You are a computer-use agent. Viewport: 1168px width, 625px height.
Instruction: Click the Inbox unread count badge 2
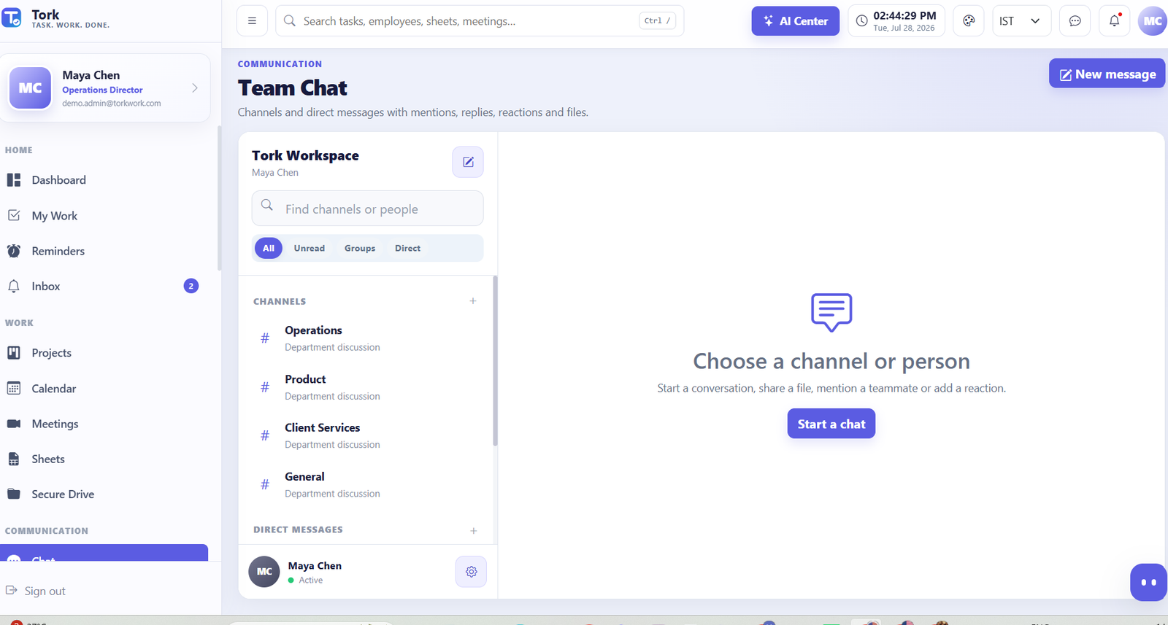[x=191, y=286]
